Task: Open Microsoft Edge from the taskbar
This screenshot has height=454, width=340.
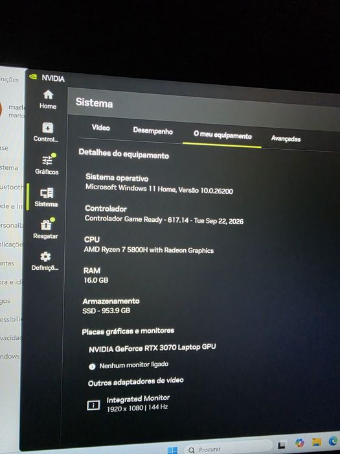Action: [334, 441]
